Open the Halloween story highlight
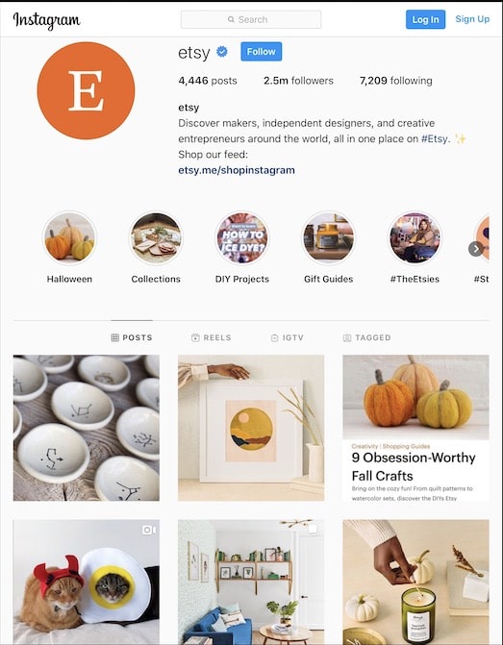The image size is (503, 645). pyautogui.click(x=69, y=237)
